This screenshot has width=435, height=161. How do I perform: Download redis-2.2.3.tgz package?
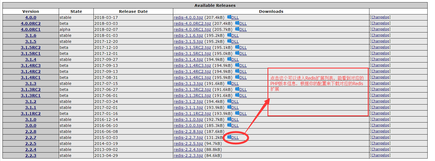[188, 156]
